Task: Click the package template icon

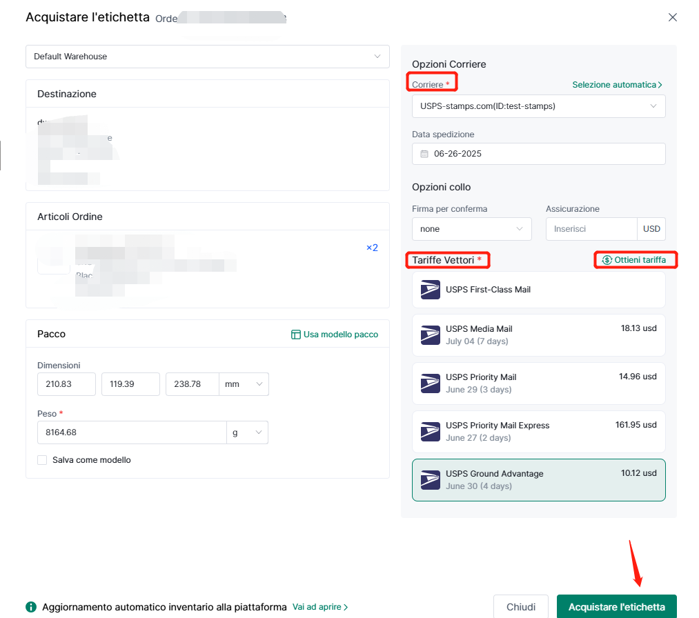Action: [x=295, y=335]
